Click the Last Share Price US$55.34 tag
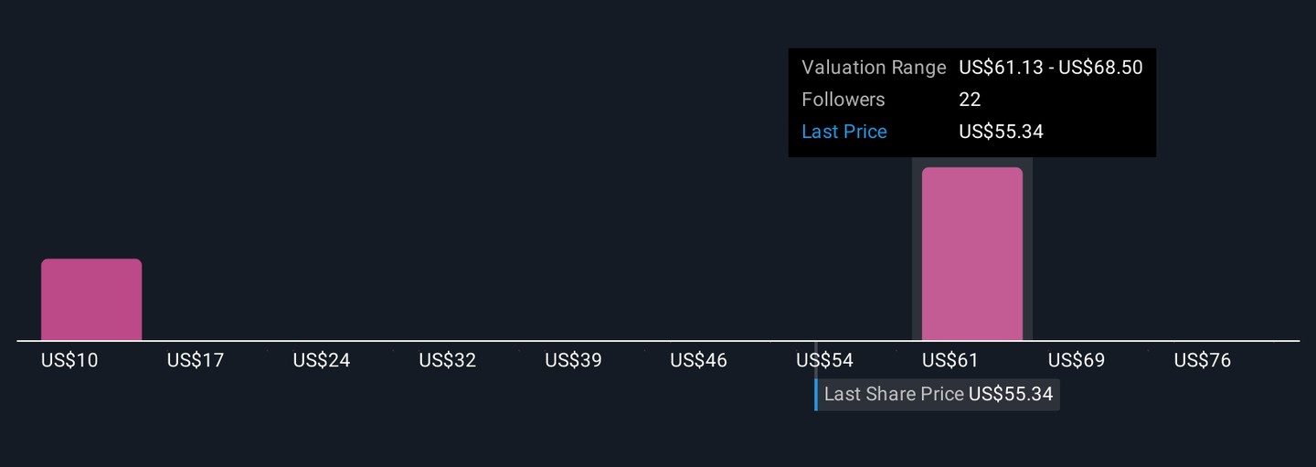 [x=939, y=395]
